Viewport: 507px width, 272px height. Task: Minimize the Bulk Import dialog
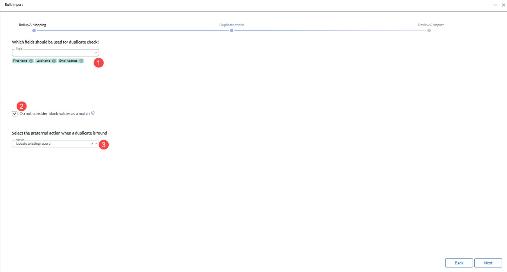495,5
